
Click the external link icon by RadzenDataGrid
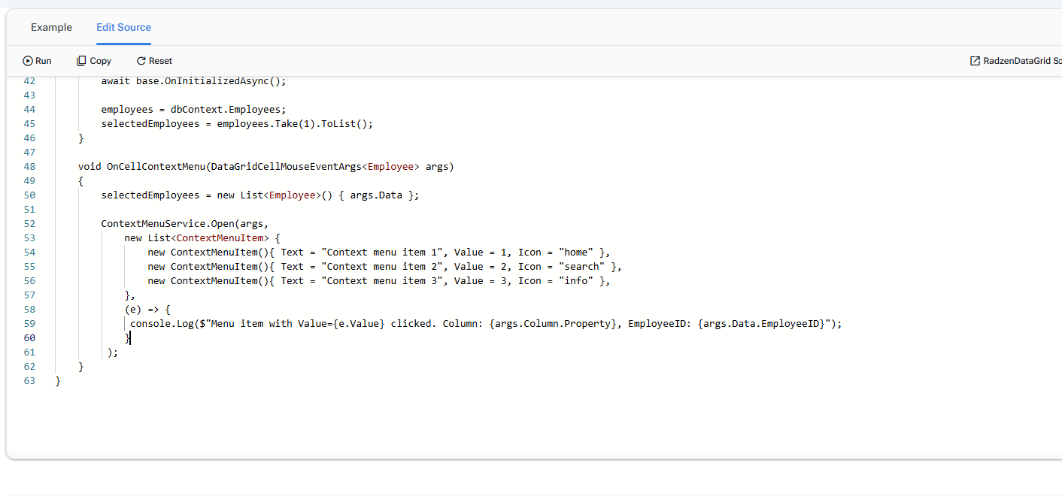(975, 61)
